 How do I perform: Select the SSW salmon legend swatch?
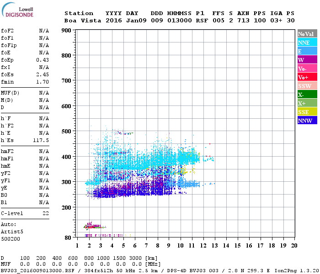[x=307, y=86]
